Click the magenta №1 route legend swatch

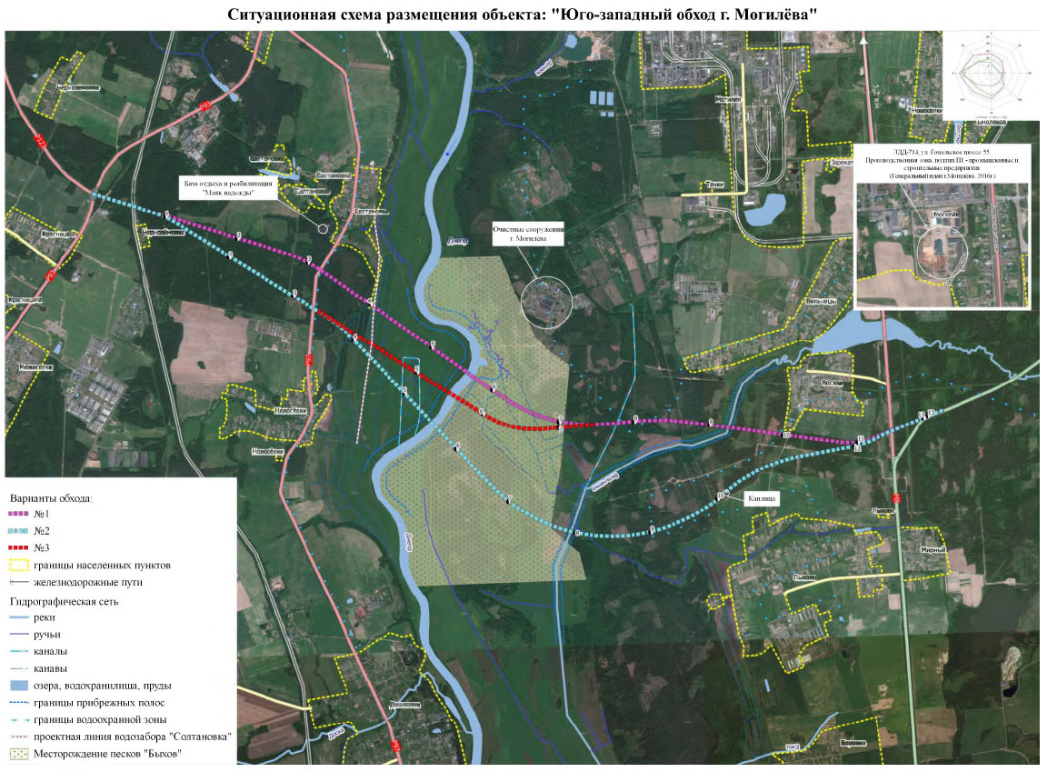[x=24, y=515]
